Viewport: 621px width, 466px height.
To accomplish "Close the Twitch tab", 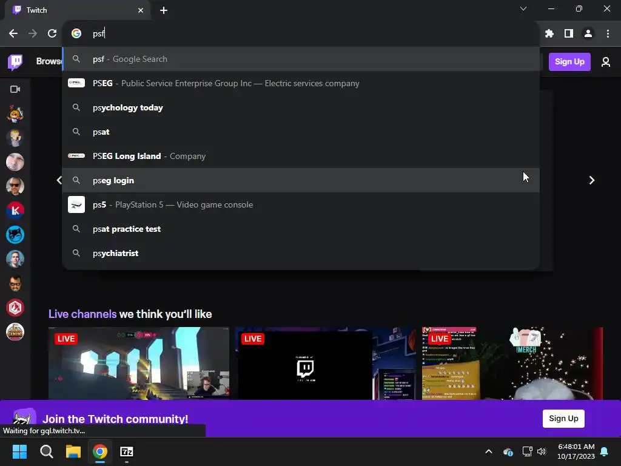I will coord(141,10).
